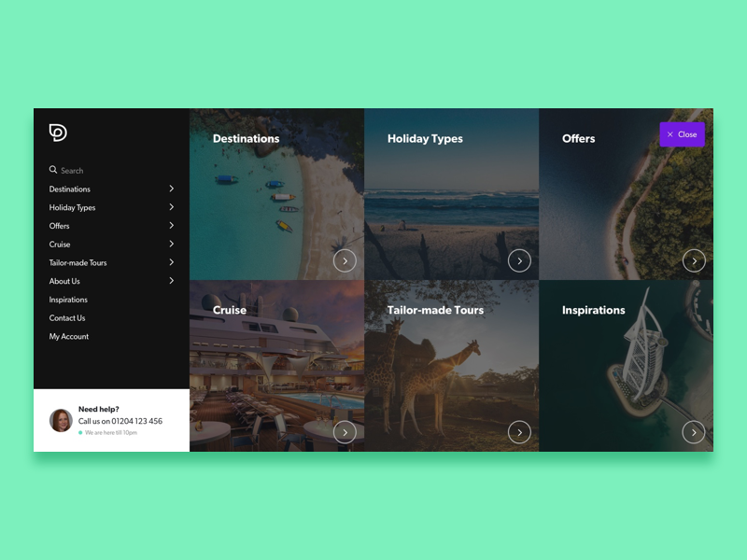
Task: Click the magnifier icon in the search bar
Action: pos(51,170)
